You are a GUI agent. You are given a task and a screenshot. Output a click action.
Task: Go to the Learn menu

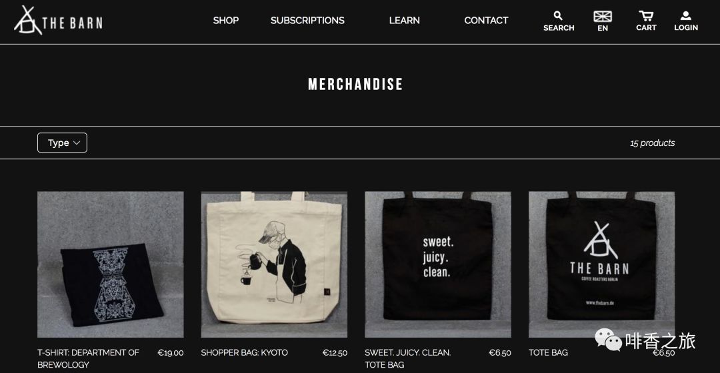pos(404,21)
